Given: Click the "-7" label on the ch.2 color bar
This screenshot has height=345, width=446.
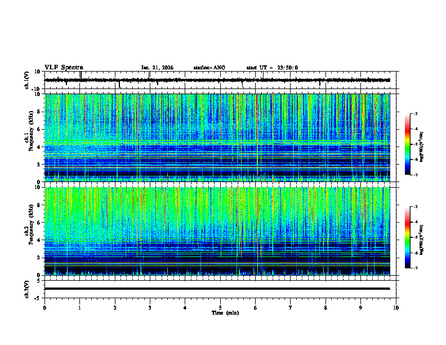Looking at the screenshot, I should click(416, 268).
